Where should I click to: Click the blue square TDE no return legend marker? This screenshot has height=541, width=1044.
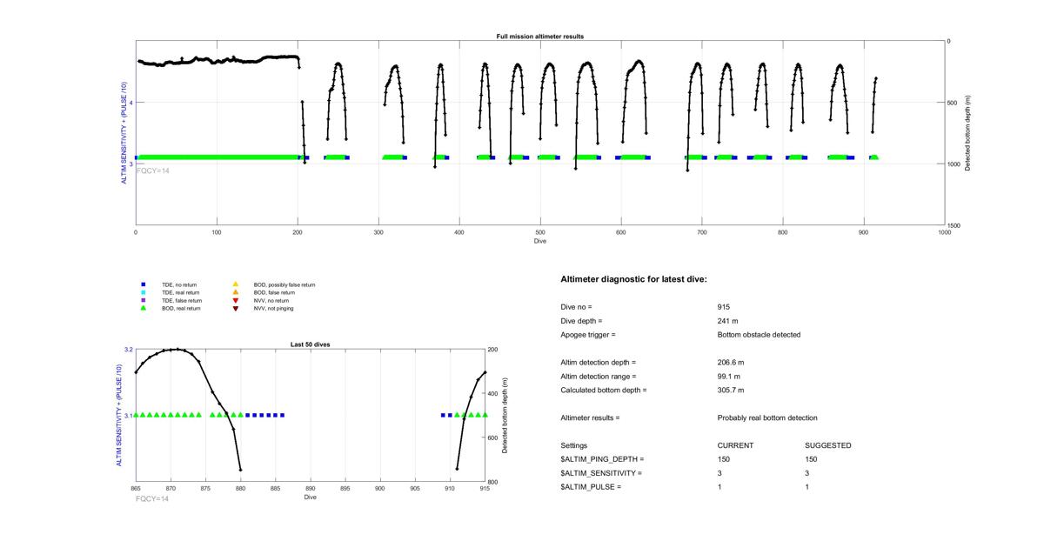(x=144, y=284)
